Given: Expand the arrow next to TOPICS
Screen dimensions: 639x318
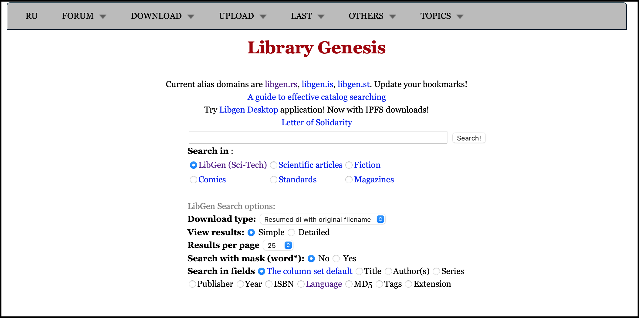Looking at the screenshot, I should click(460, 17).
